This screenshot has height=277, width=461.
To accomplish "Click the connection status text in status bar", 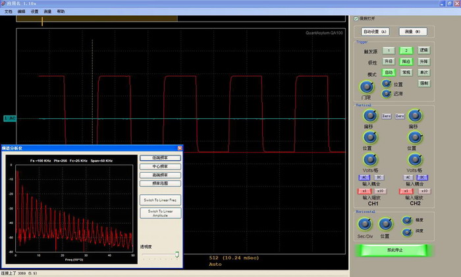I will pyautogui.click(x=19, y=273).
